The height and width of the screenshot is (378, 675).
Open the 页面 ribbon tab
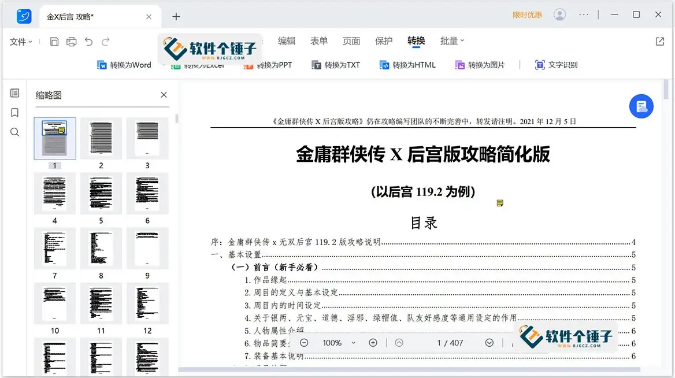pos(351,40)
